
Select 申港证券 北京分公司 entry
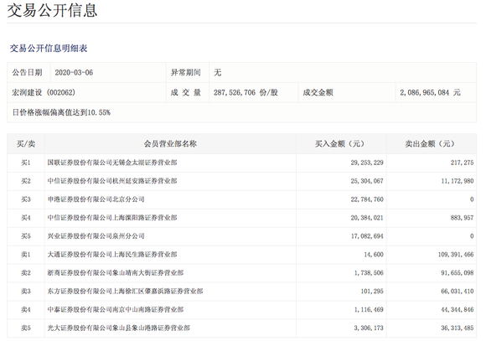[x=96, y=199]
